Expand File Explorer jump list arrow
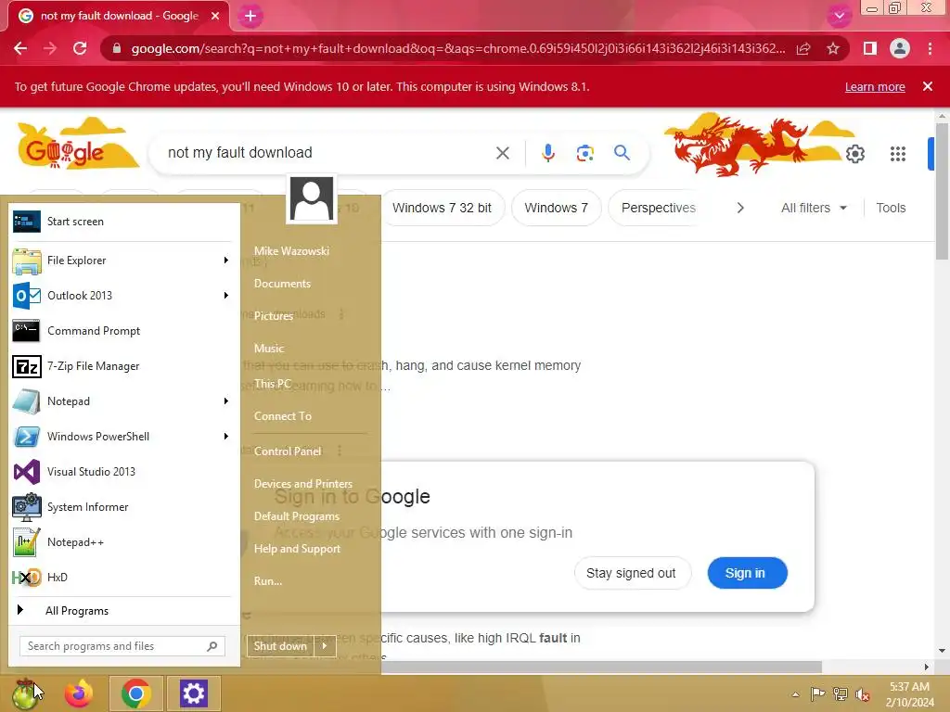This screenshot has width=950, height=712. pyautogui.click(x=226, y=261)
